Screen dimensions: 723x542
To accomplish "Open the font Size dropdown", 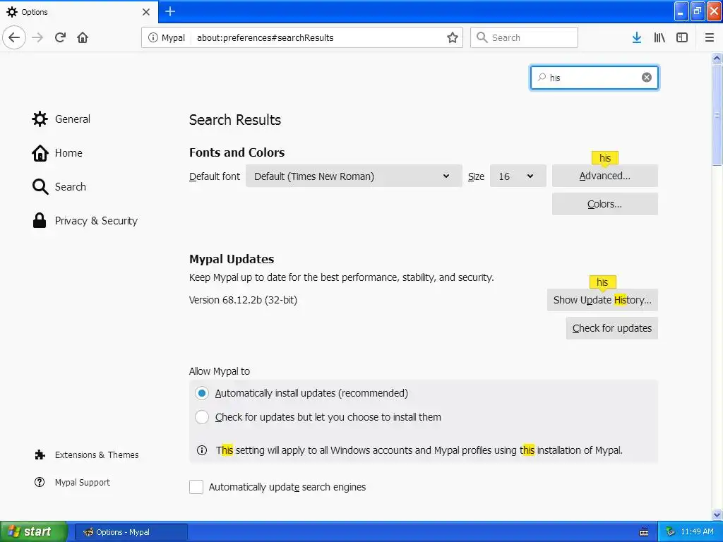I will click(x=518, y=176).
